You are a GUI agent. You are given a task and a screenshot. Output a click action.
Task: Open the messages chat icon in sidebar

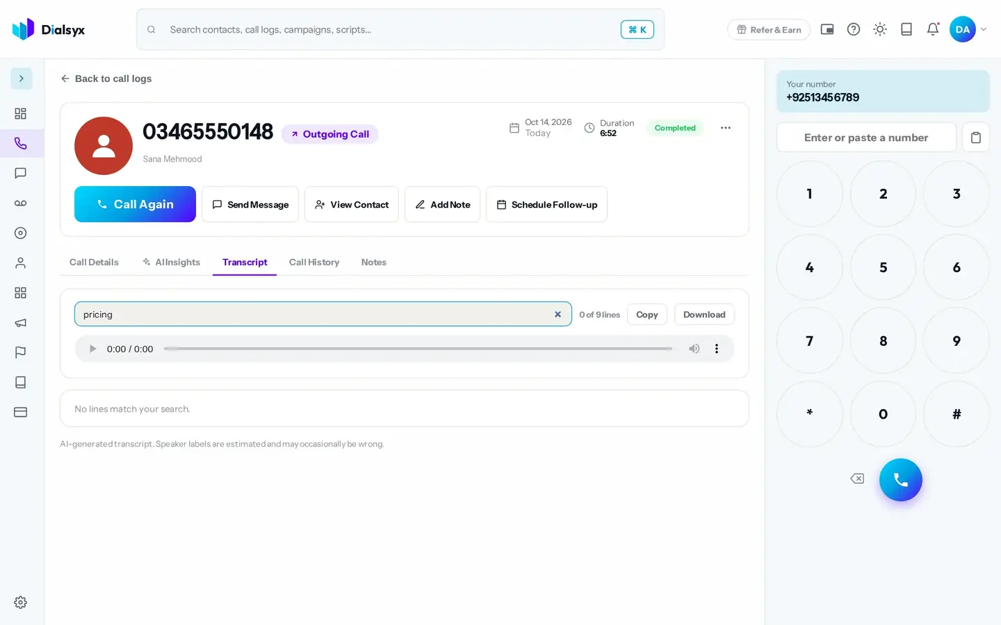[20, 173]
